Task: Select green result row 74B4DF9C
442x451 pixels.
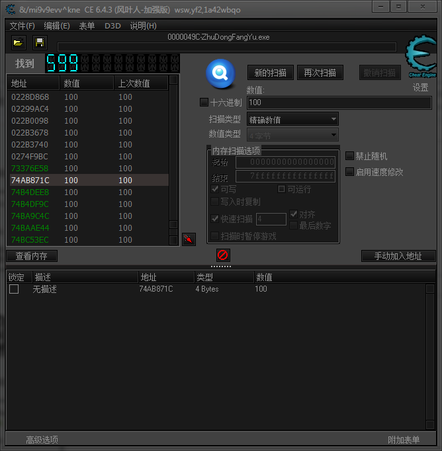Action: coord(89,204)
